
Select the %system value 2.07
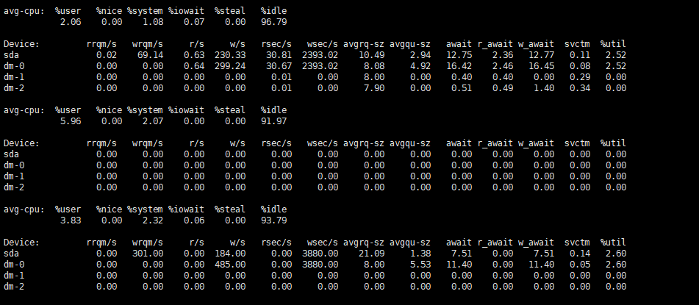(153, 121)
